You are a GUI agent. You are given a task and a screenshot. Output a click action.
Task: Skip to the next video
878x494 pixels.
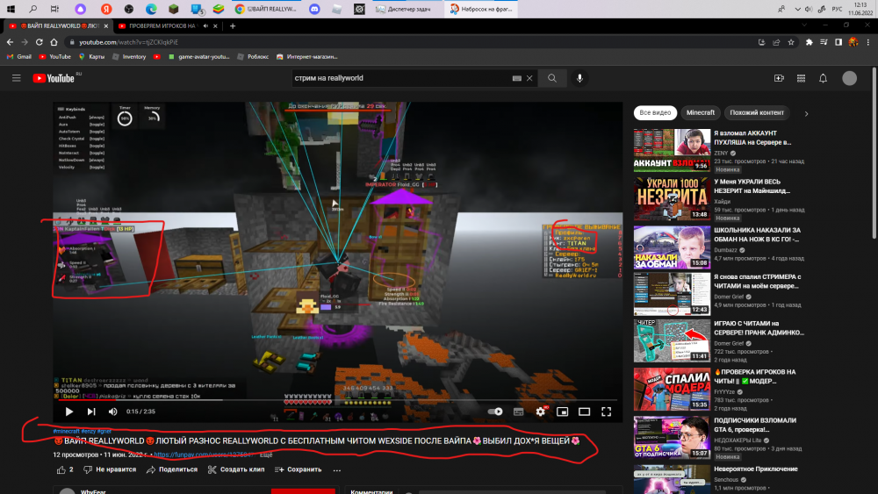tap(91, 412)
